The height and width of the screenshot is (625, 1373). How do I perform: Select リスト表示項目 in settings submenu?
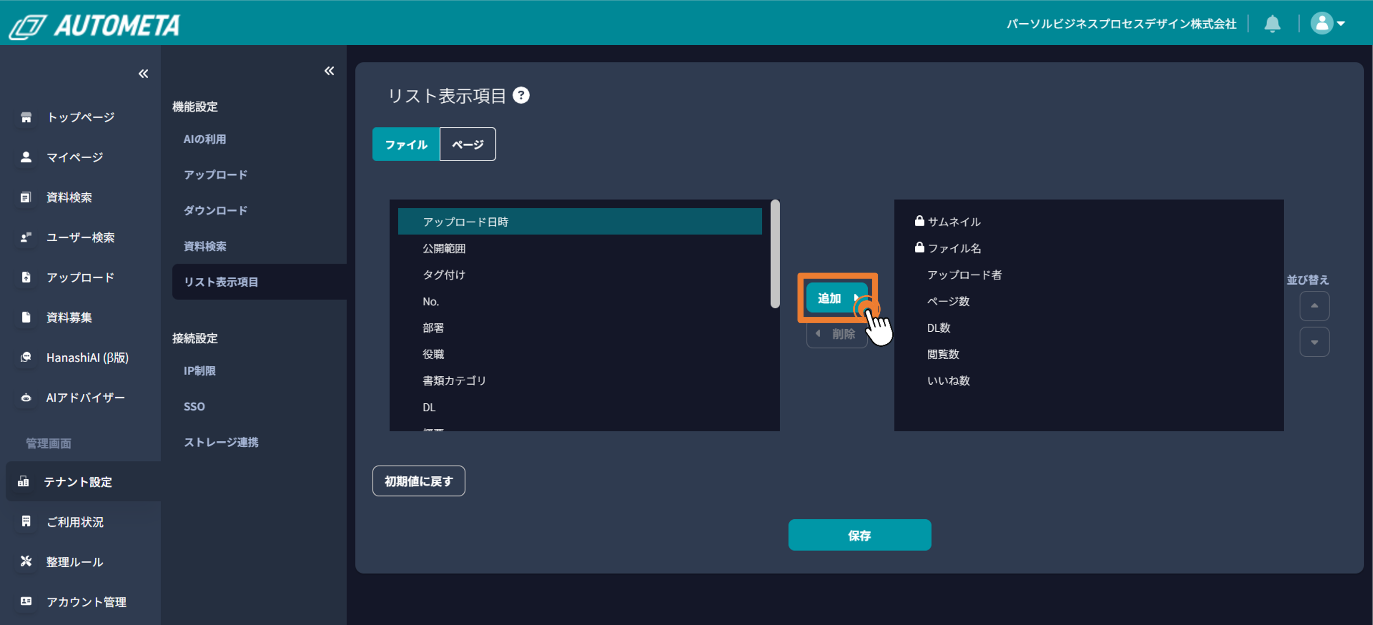point(259,282)
